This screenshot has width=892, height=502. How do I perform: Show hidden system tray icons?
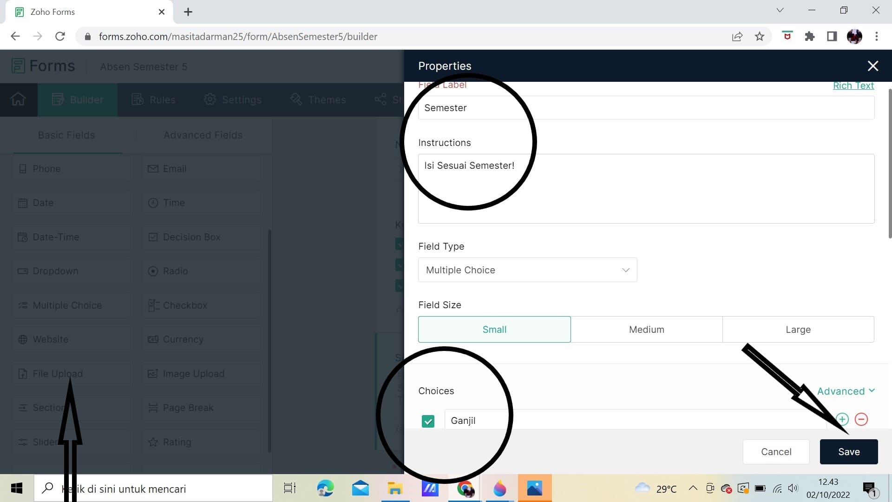tap(693, 488)
